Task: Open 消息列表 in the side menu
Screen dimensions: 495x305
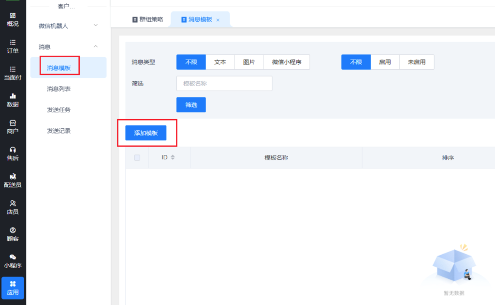Action: pos(58,89)
